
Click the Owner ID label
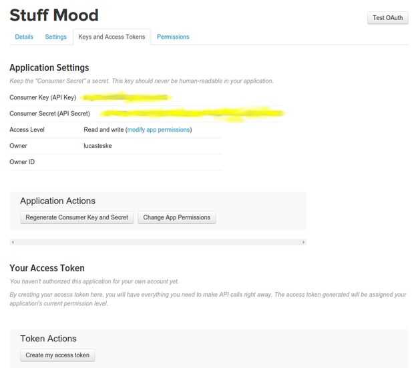(x=22, y=161)
